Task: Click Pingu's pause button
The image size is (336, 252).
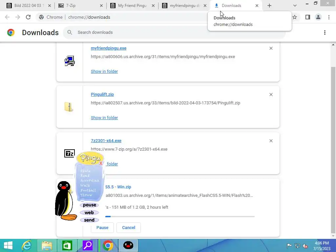Action: point(89,205)
